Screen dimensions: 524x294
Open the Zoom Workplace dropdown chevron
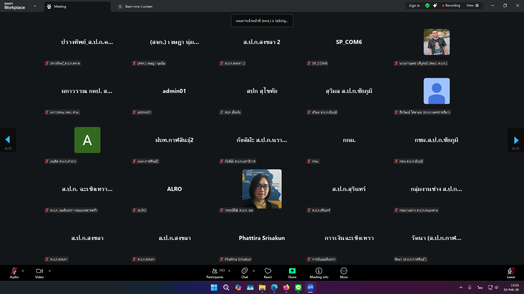point(35,6)
